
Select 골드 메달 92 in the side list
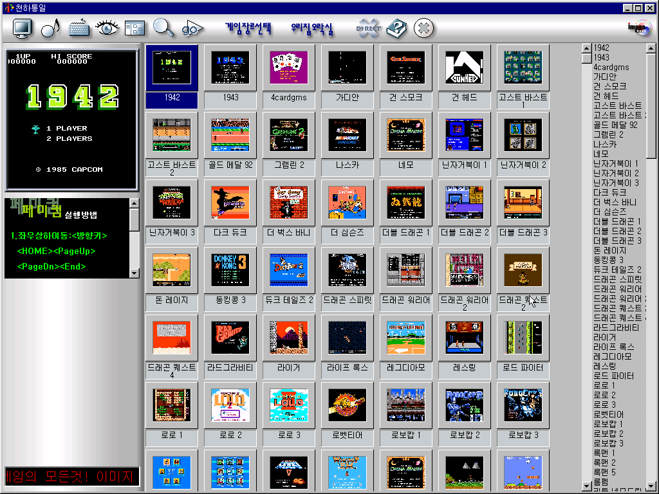(615, 125)
